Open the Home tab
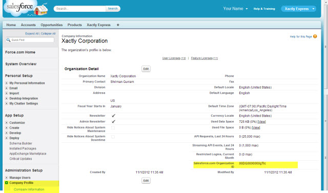The image size is (328, 193). 11,25
